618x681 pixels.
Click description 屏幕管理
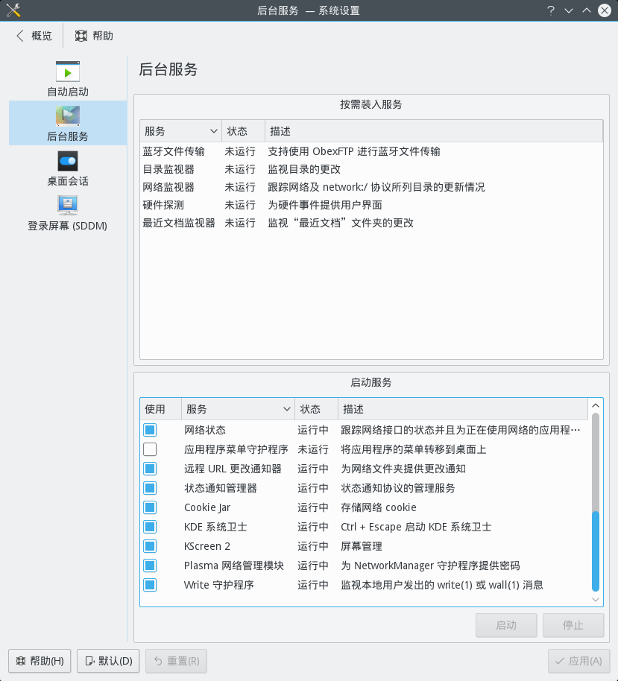pyautogui.click(x=362, y=546)
